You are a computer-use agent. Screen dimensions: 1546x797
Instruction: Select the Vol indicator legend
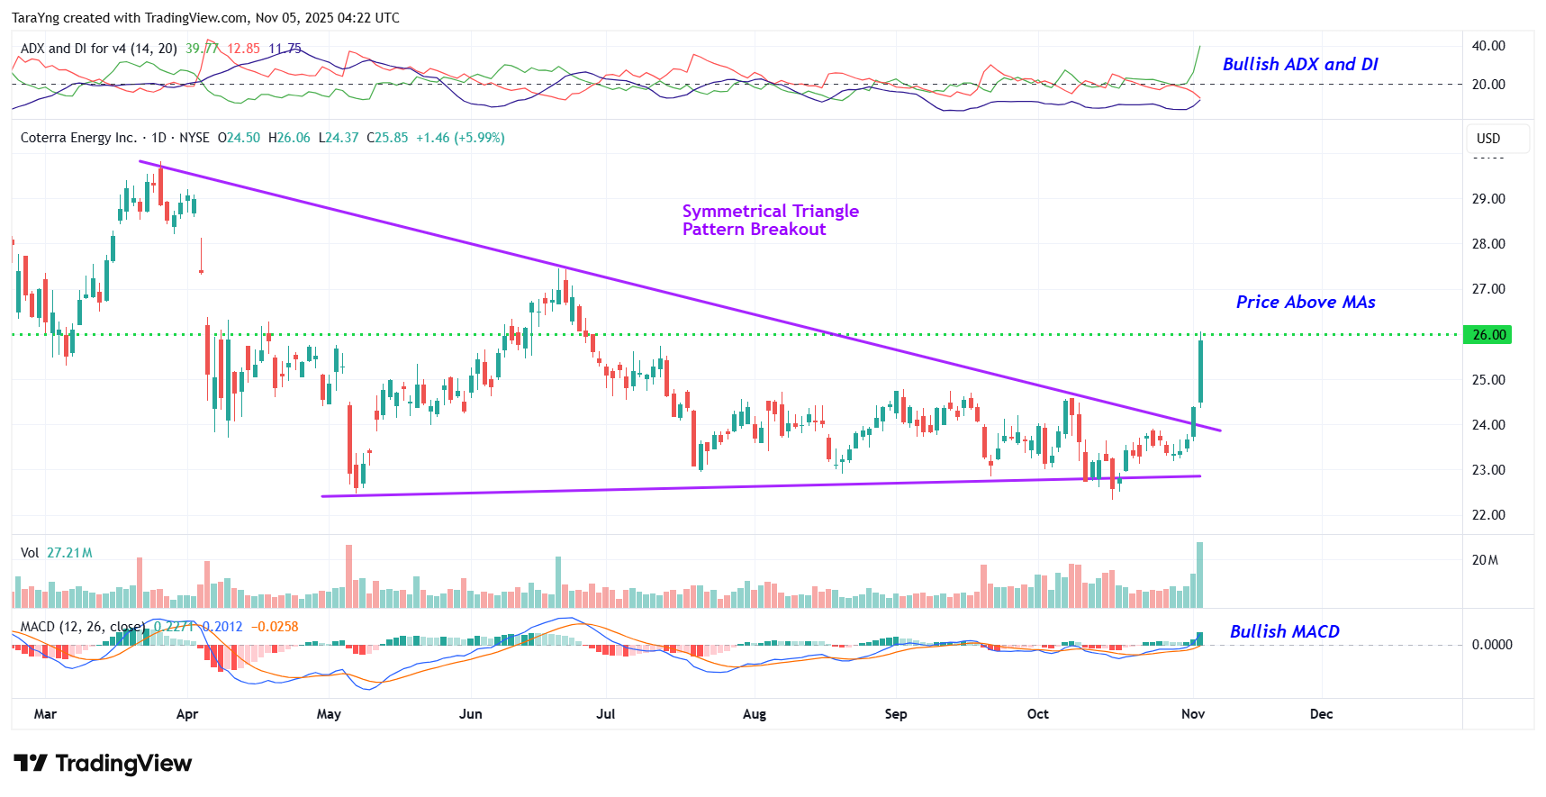tap(30, 553)
